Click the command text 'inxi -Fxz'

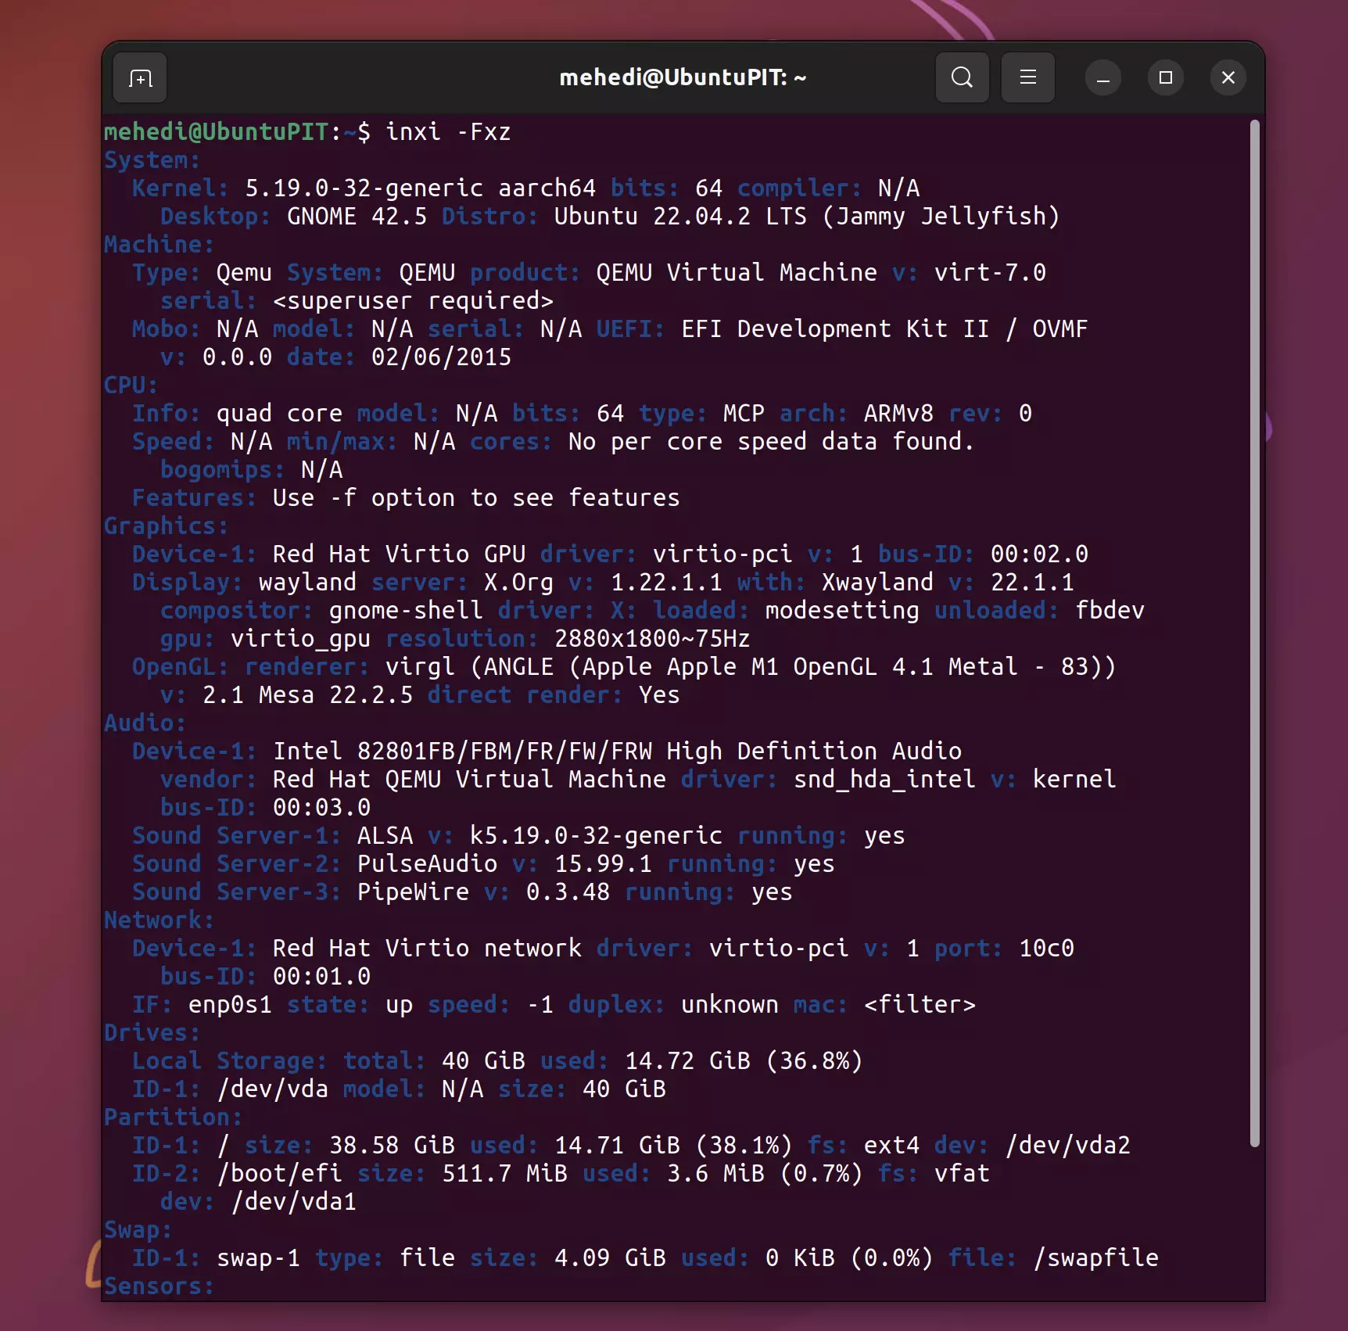[x=448, y=131]
